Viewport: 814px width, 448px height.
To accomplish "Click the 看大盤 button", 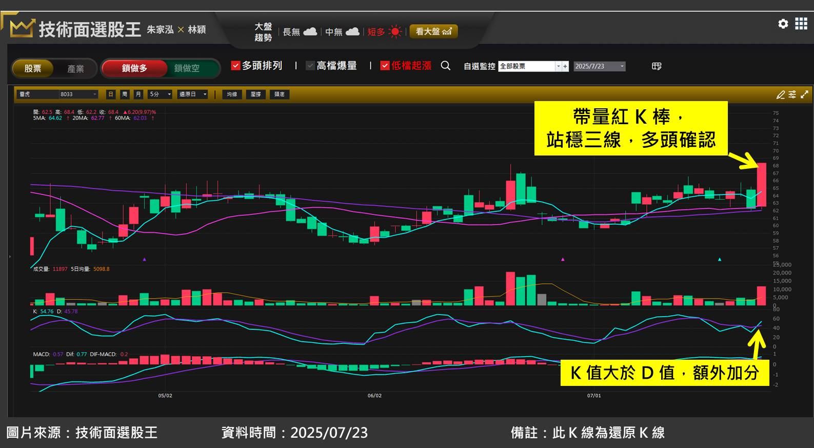I will point(433,31).
